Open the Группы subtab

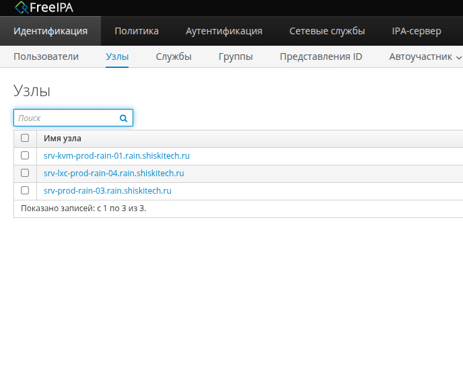click(236, 57)
